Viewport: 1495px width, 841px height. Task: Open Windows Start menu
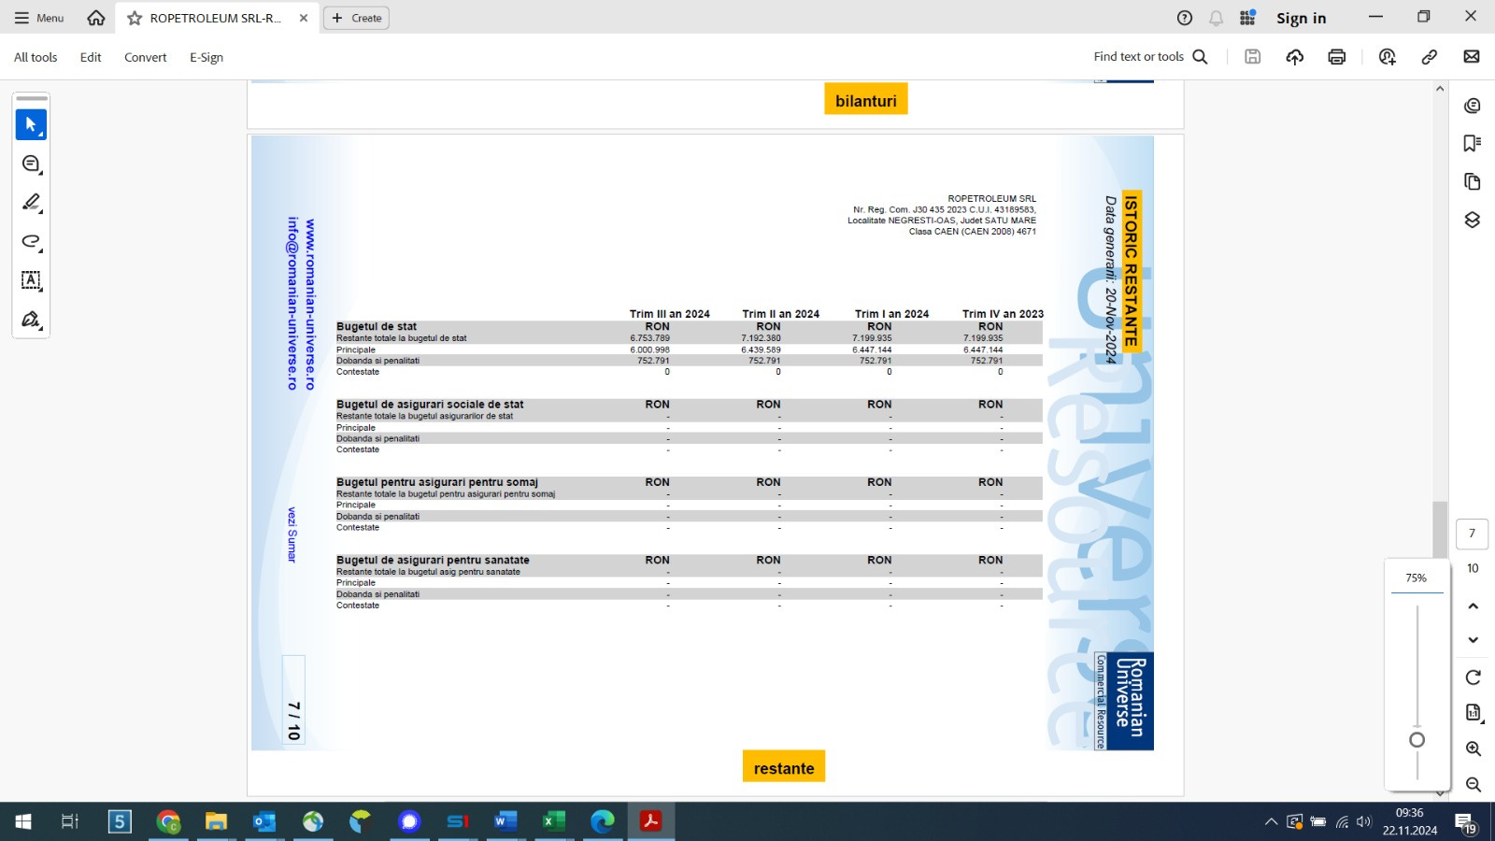tap(23, 821)
